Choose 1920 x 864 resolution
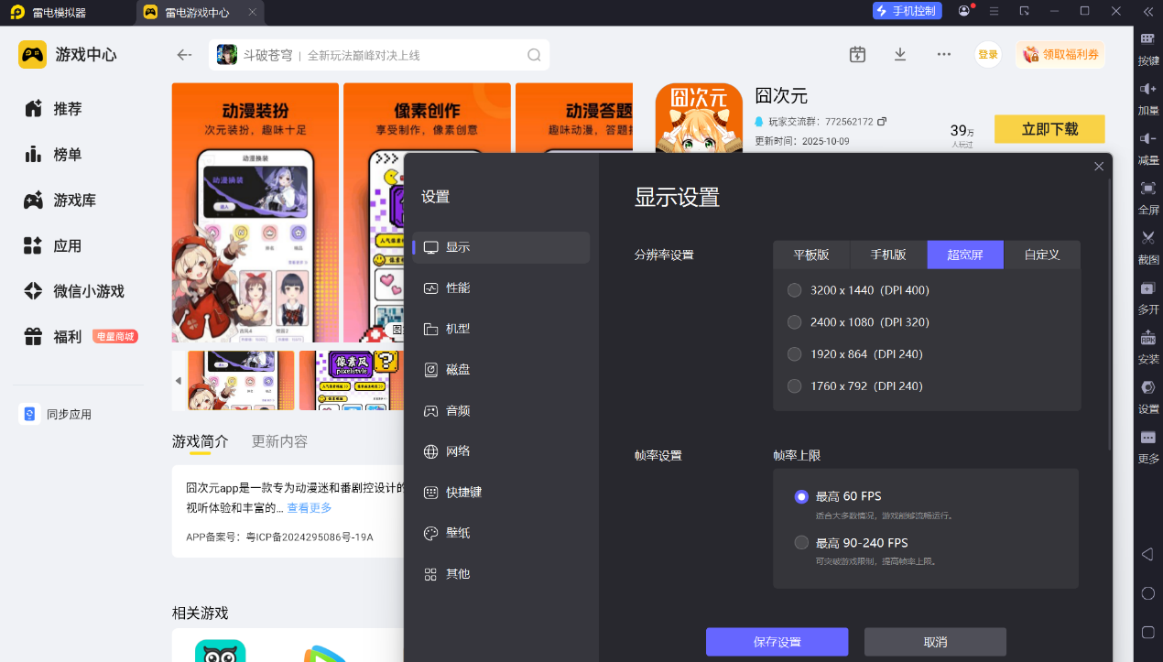This screenshot has height=662, width=1163. (794, 354)
